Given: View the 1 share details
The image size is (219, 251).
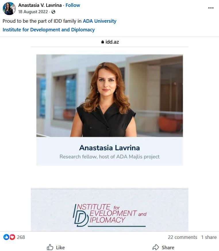Looking at the screenshot, I should pyautogui.click(x=209, y=237).
